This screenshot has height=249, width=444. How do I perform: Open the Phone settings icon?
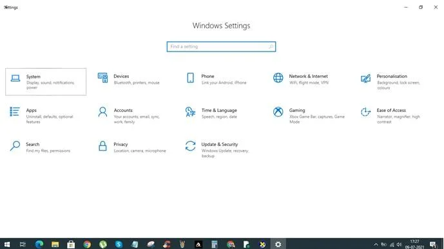click(191, 78)
